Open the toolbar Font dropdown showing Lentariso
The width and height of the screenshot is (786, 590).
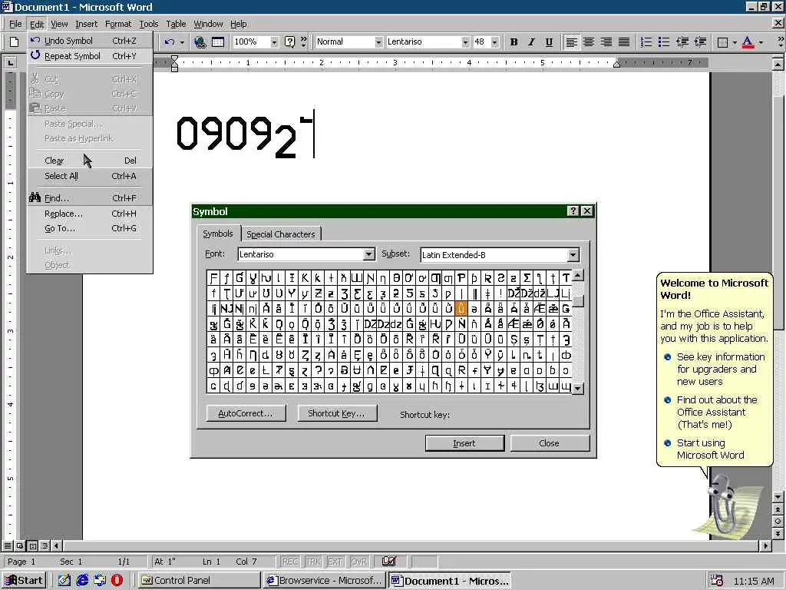tap(465, 42)
